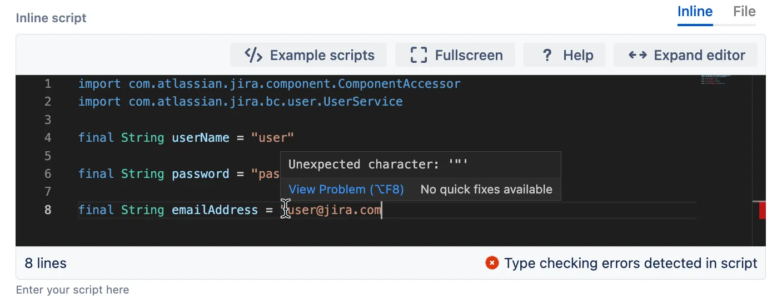Click the Fullscreen button
This screenshot has width=777, height=298.
click(x=456, y=55)
